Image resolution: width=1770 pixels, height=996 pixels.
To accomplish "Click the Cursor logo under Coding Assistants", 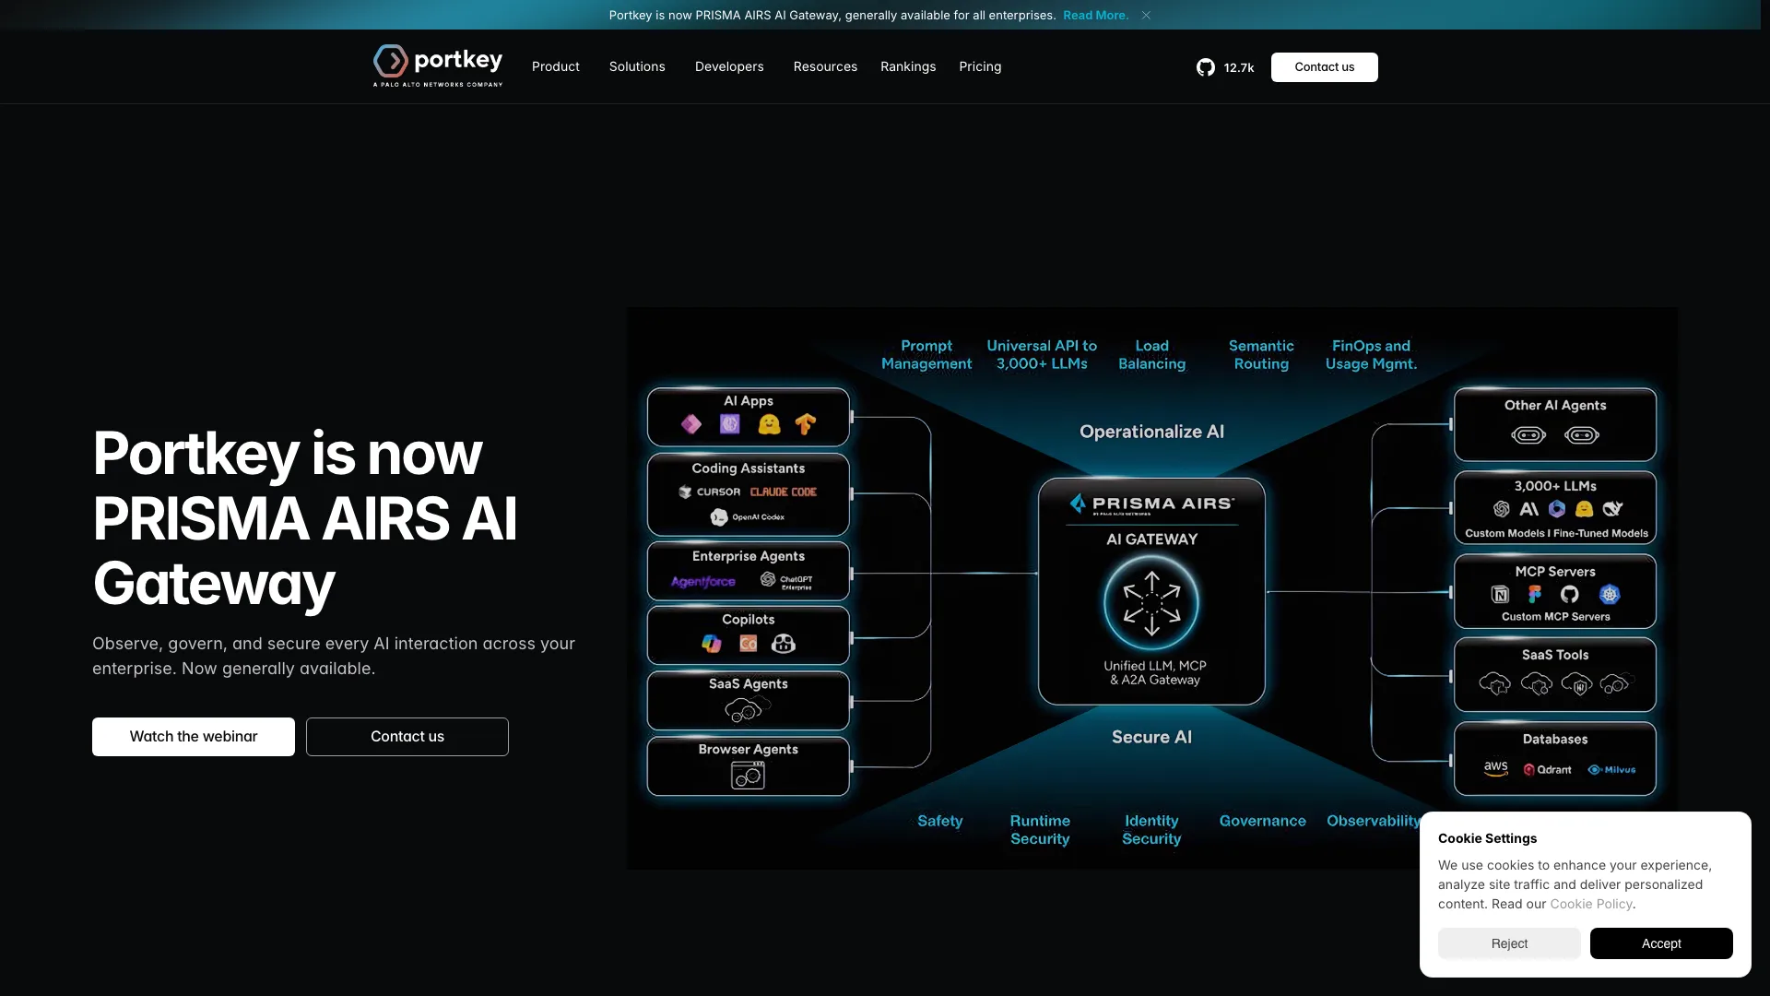I will tap(710, 492).
